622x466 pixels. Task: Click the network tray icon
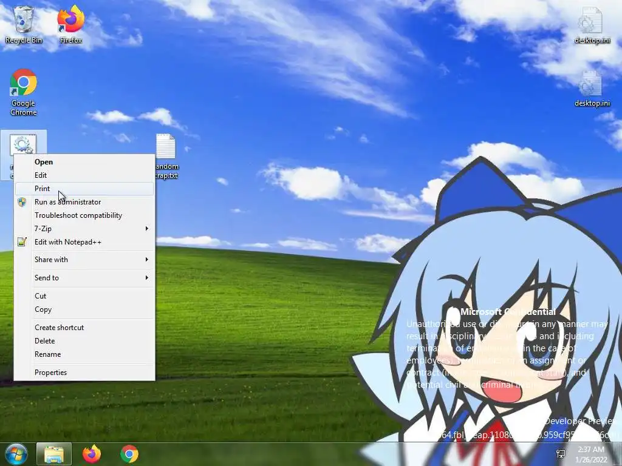[x=561, y=454]
